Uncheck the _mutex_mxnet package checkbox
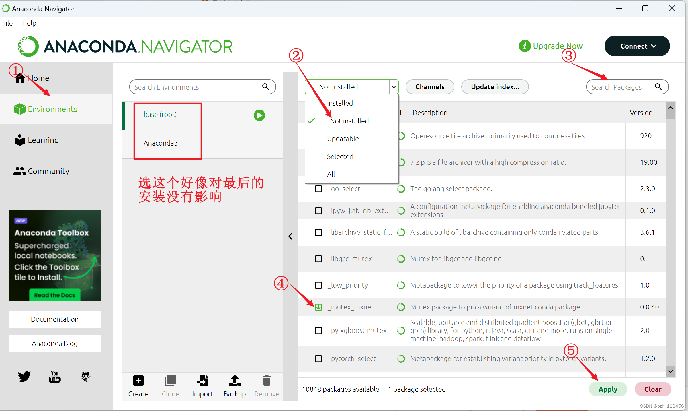The width and height of the screenshot is (688, 411). click(318, 307)
